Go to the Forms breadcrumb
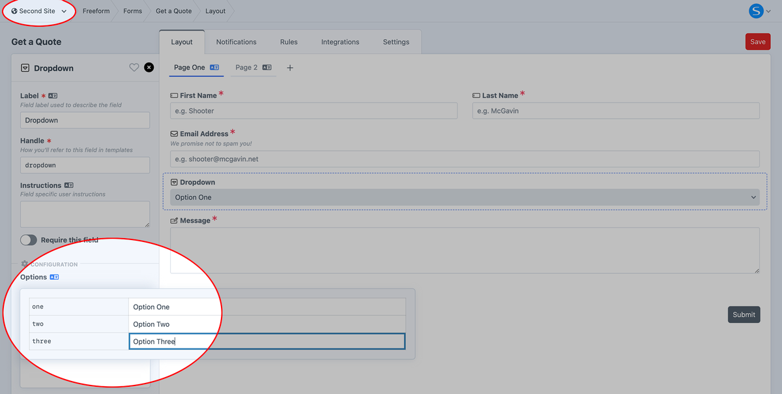Screen dimensions: 782x394 (132, 11)
